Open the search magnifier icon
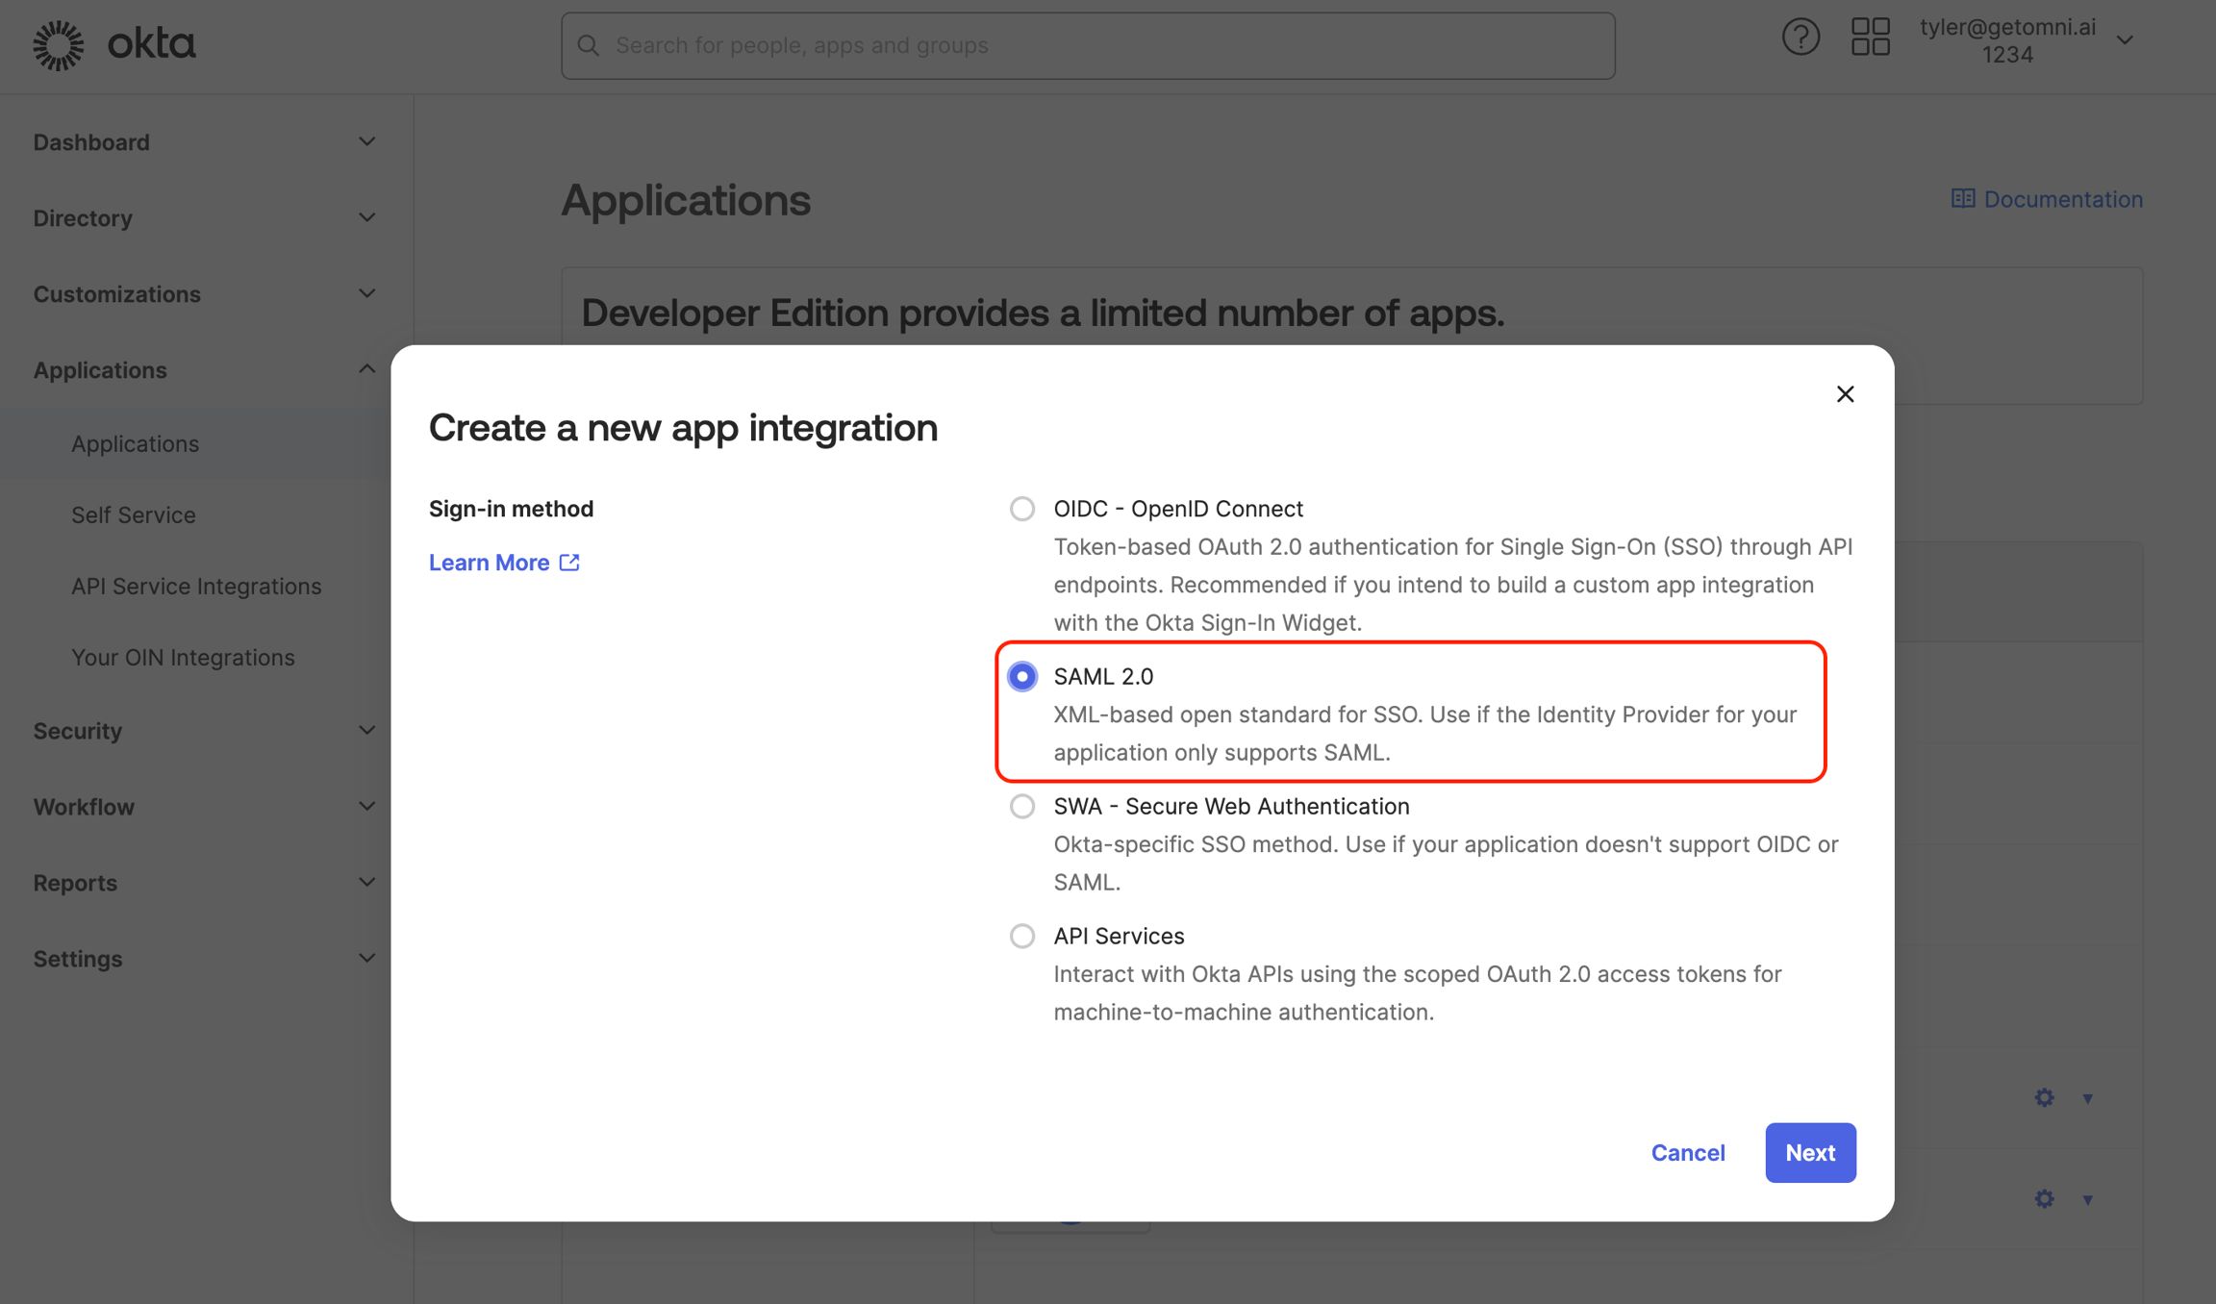 [x=589, y=45]
